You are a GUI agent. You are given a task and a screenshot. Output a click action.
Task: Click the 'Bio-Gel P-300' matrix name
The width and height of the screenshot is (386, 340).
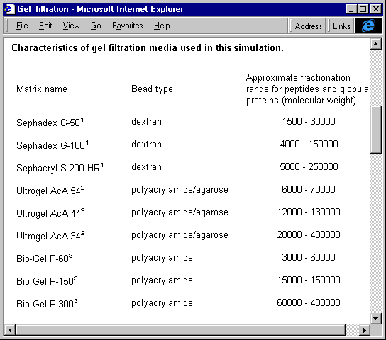47,304
